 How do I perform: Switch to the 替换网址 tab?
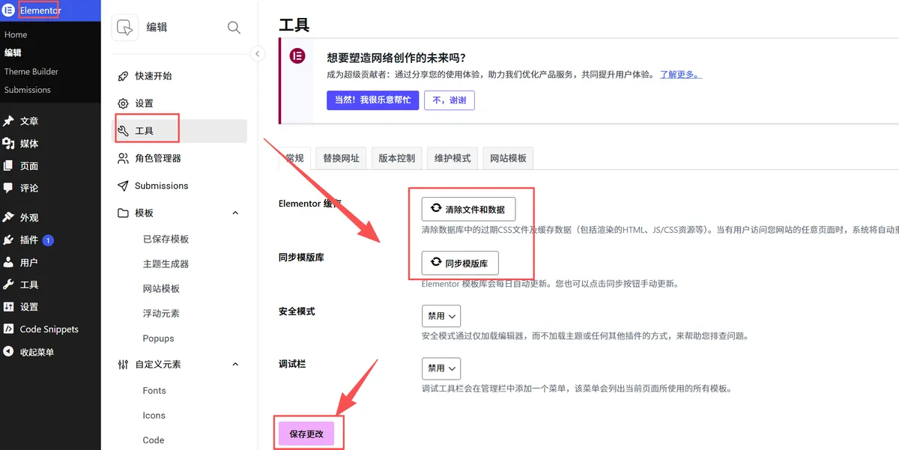pyautogui.click(x=341, y=158)
